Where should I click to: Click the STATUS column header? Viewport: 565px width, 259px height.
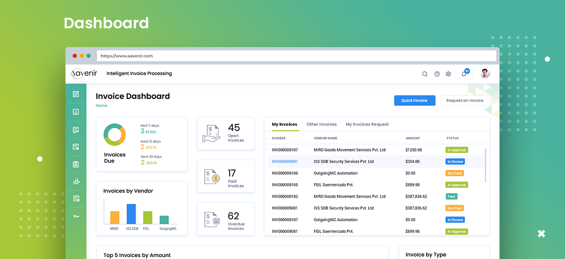(x=452, y=138)
